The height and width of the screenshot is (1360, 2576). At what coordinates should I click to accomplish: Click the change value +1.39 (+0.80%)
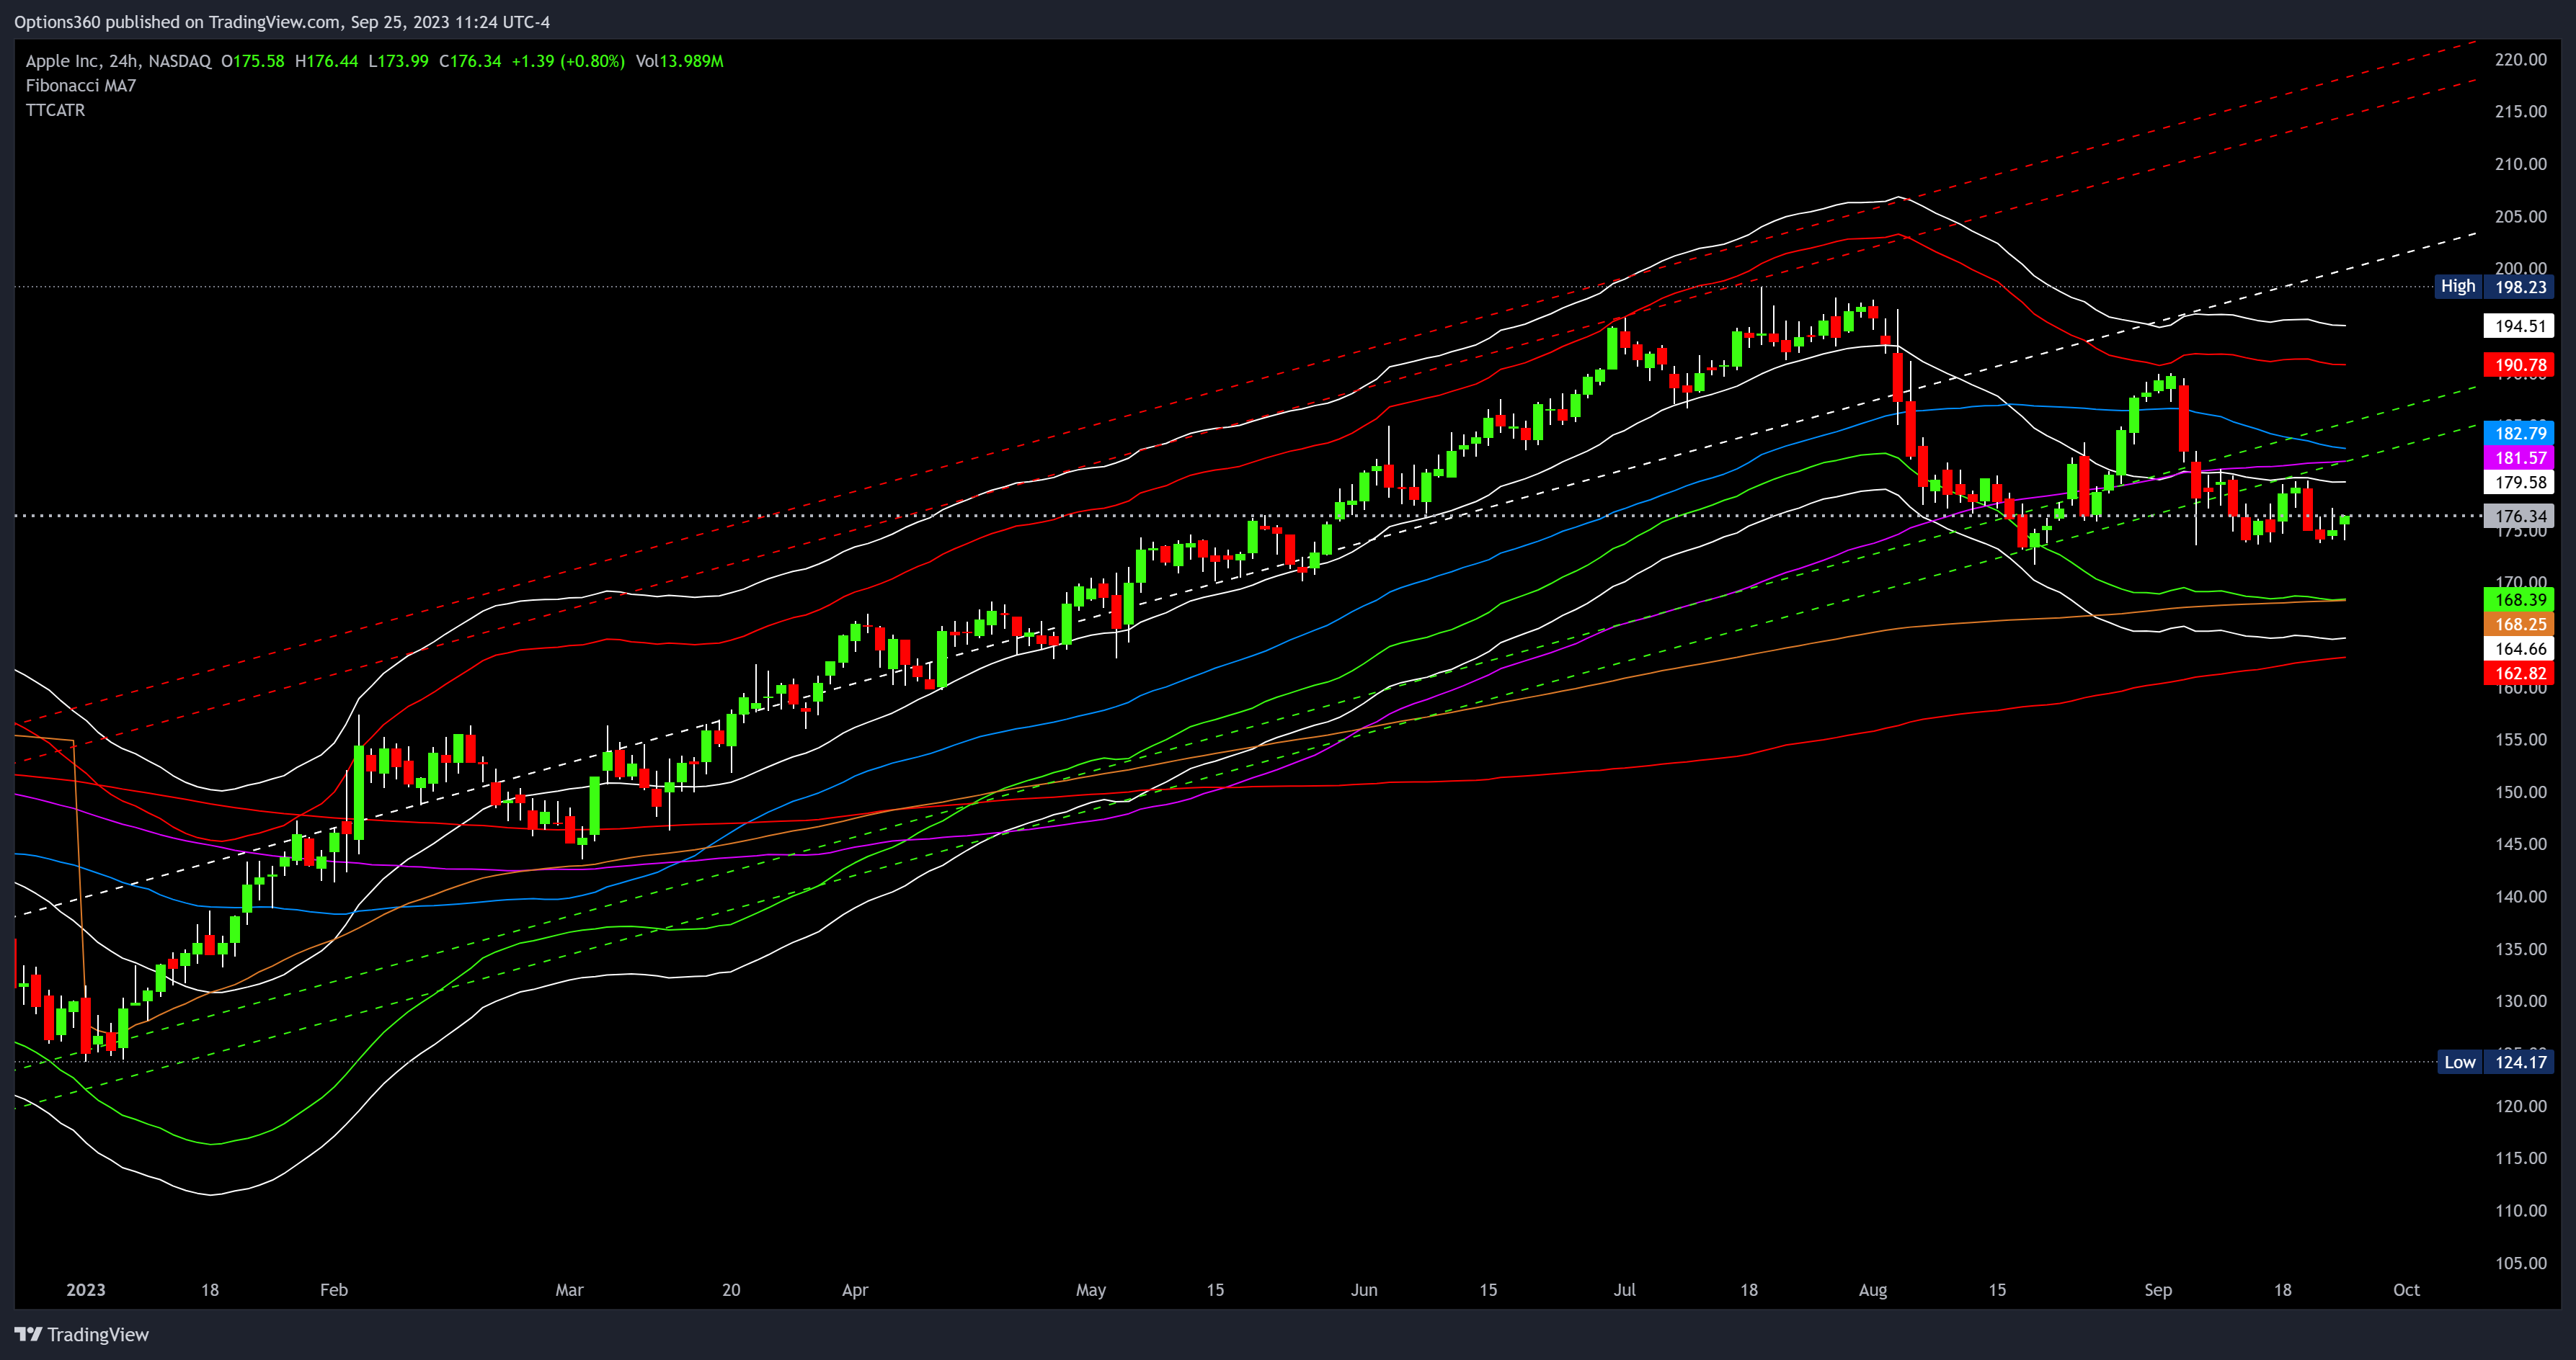(568, 61)
